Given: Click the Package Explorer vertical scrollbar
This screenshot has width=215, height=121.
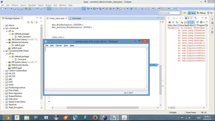Looking at the screenshot, I should click(41, 63).
